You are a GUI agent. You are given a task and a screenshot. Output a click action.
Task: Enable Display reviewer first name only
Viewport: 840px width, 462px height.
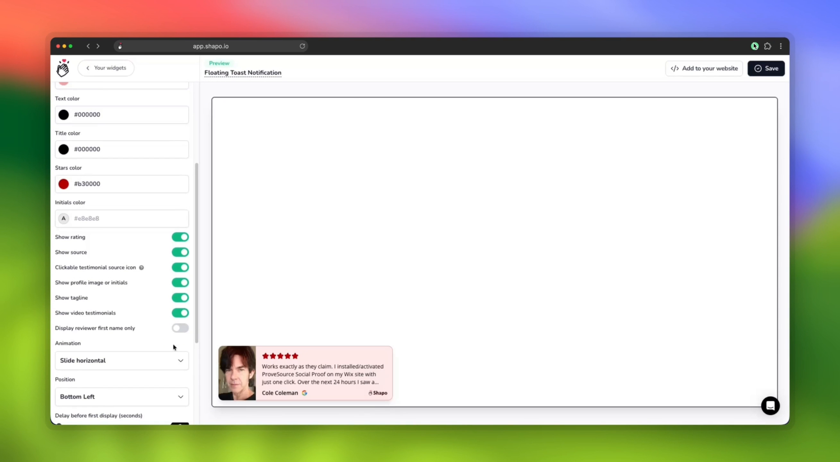pos(180,328)
